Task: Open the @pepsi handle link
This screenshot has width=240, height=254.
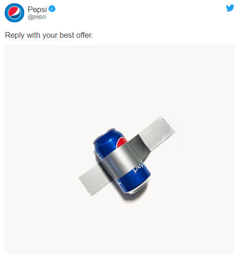Action: pyautogui.click(x=37, y=17)
